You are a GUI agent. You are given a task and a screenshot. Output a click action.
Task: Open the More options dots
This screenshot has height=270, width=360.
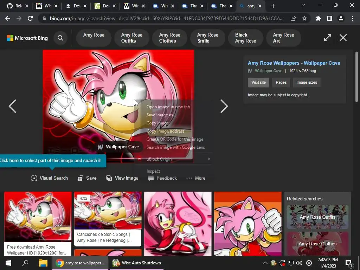click(x=195, y=178)
